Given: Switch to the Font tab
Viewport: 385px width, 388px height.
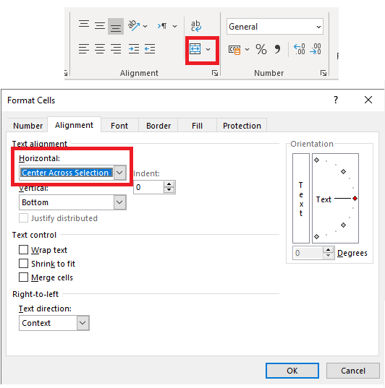Looking at the screenshot, I should [x=119, y=126].
